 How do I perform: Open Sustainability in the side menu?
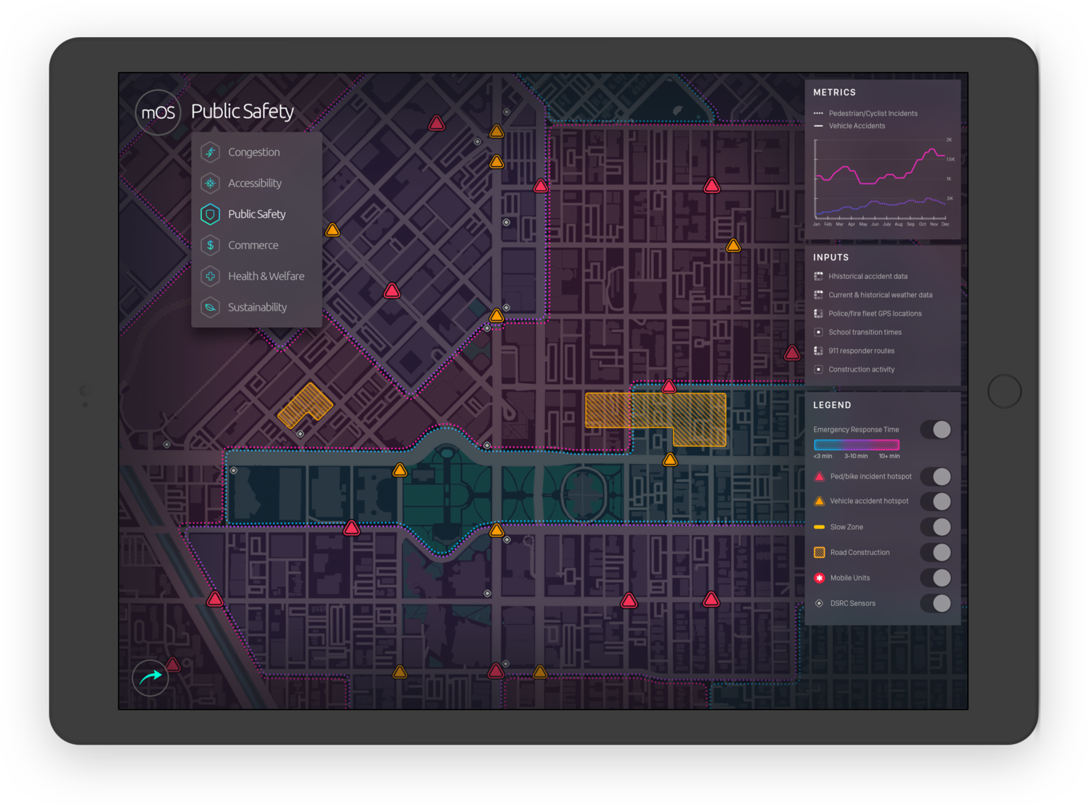(257, 308)
